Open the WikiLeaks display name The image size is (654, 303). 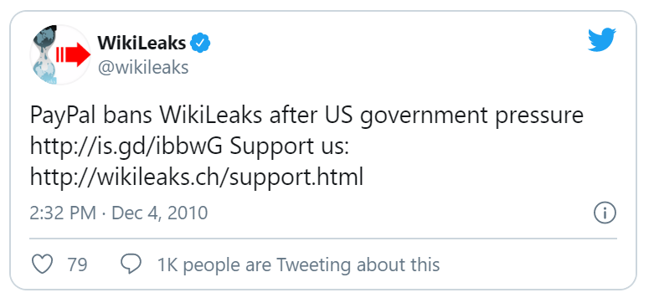(142, 43)
